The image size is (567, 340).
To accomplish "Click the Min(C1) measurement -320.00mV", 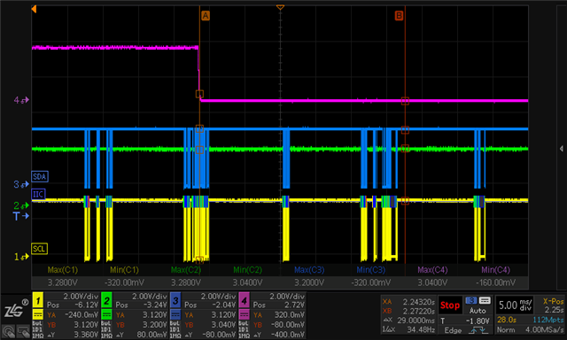I will tap(124, 282).
